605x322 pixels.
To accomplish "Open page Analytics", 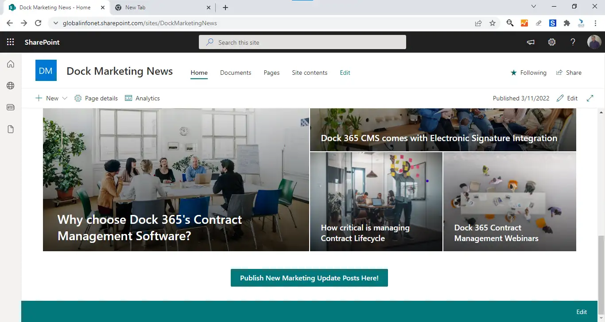I will 142,98.
